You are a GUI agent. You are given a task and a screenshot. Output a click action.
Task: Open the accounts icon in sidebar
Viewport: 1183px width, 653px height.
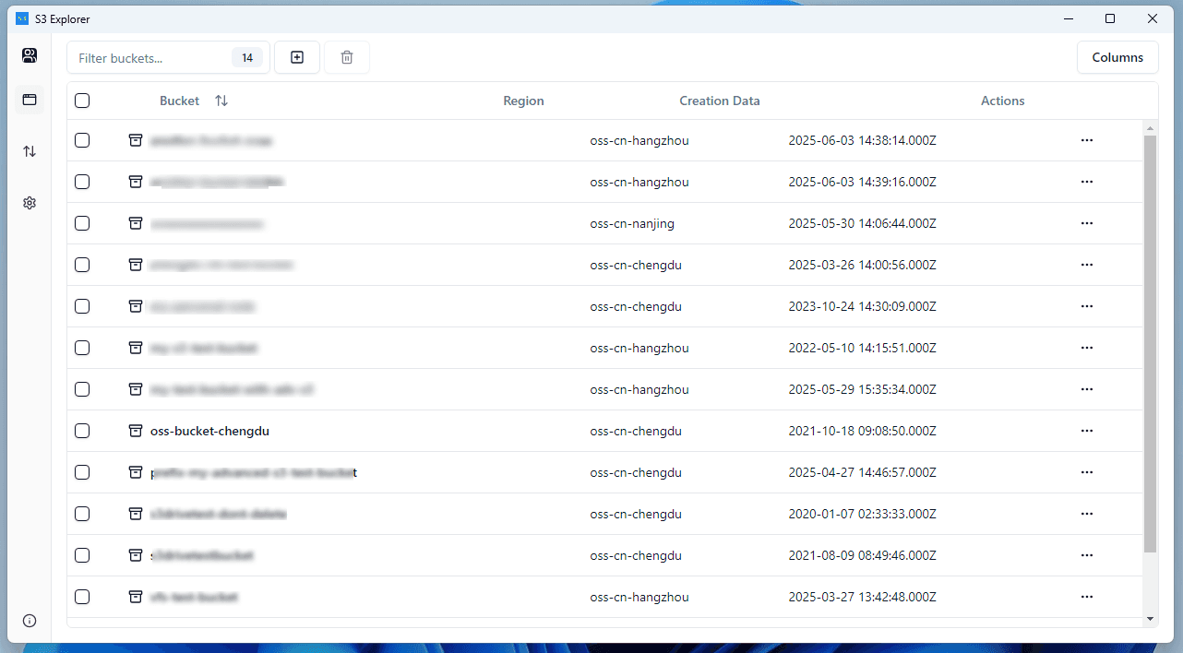click(x=30, y=56)
